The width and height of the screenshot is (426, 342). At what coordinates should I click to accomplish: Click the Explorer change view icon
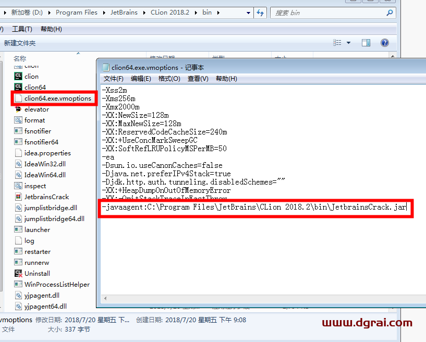click(x=337, y=43)
